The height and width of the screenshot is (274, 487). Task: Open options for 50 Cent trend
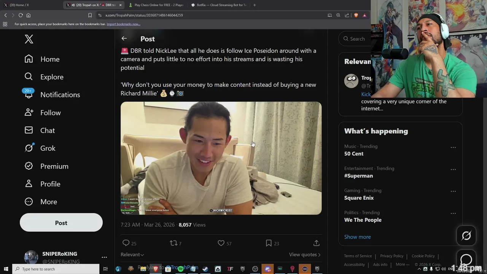453,147
